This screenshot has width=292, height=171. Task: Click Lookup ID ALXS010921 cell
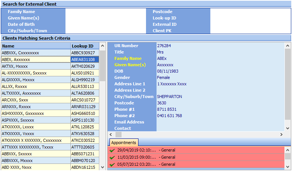(85, 73)
